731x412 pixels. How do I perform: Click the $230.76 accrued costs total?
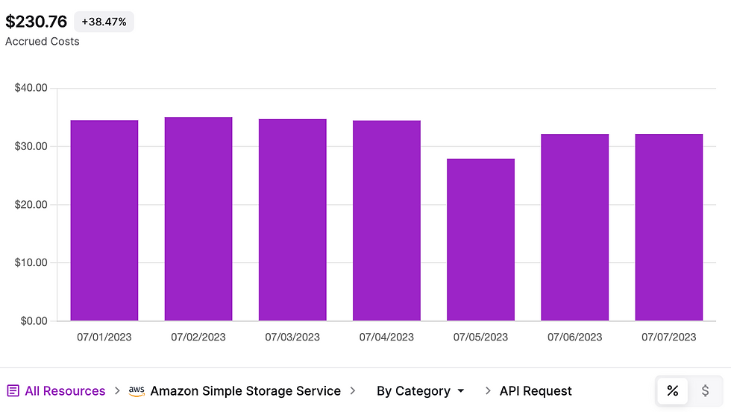tap(37, 22)
